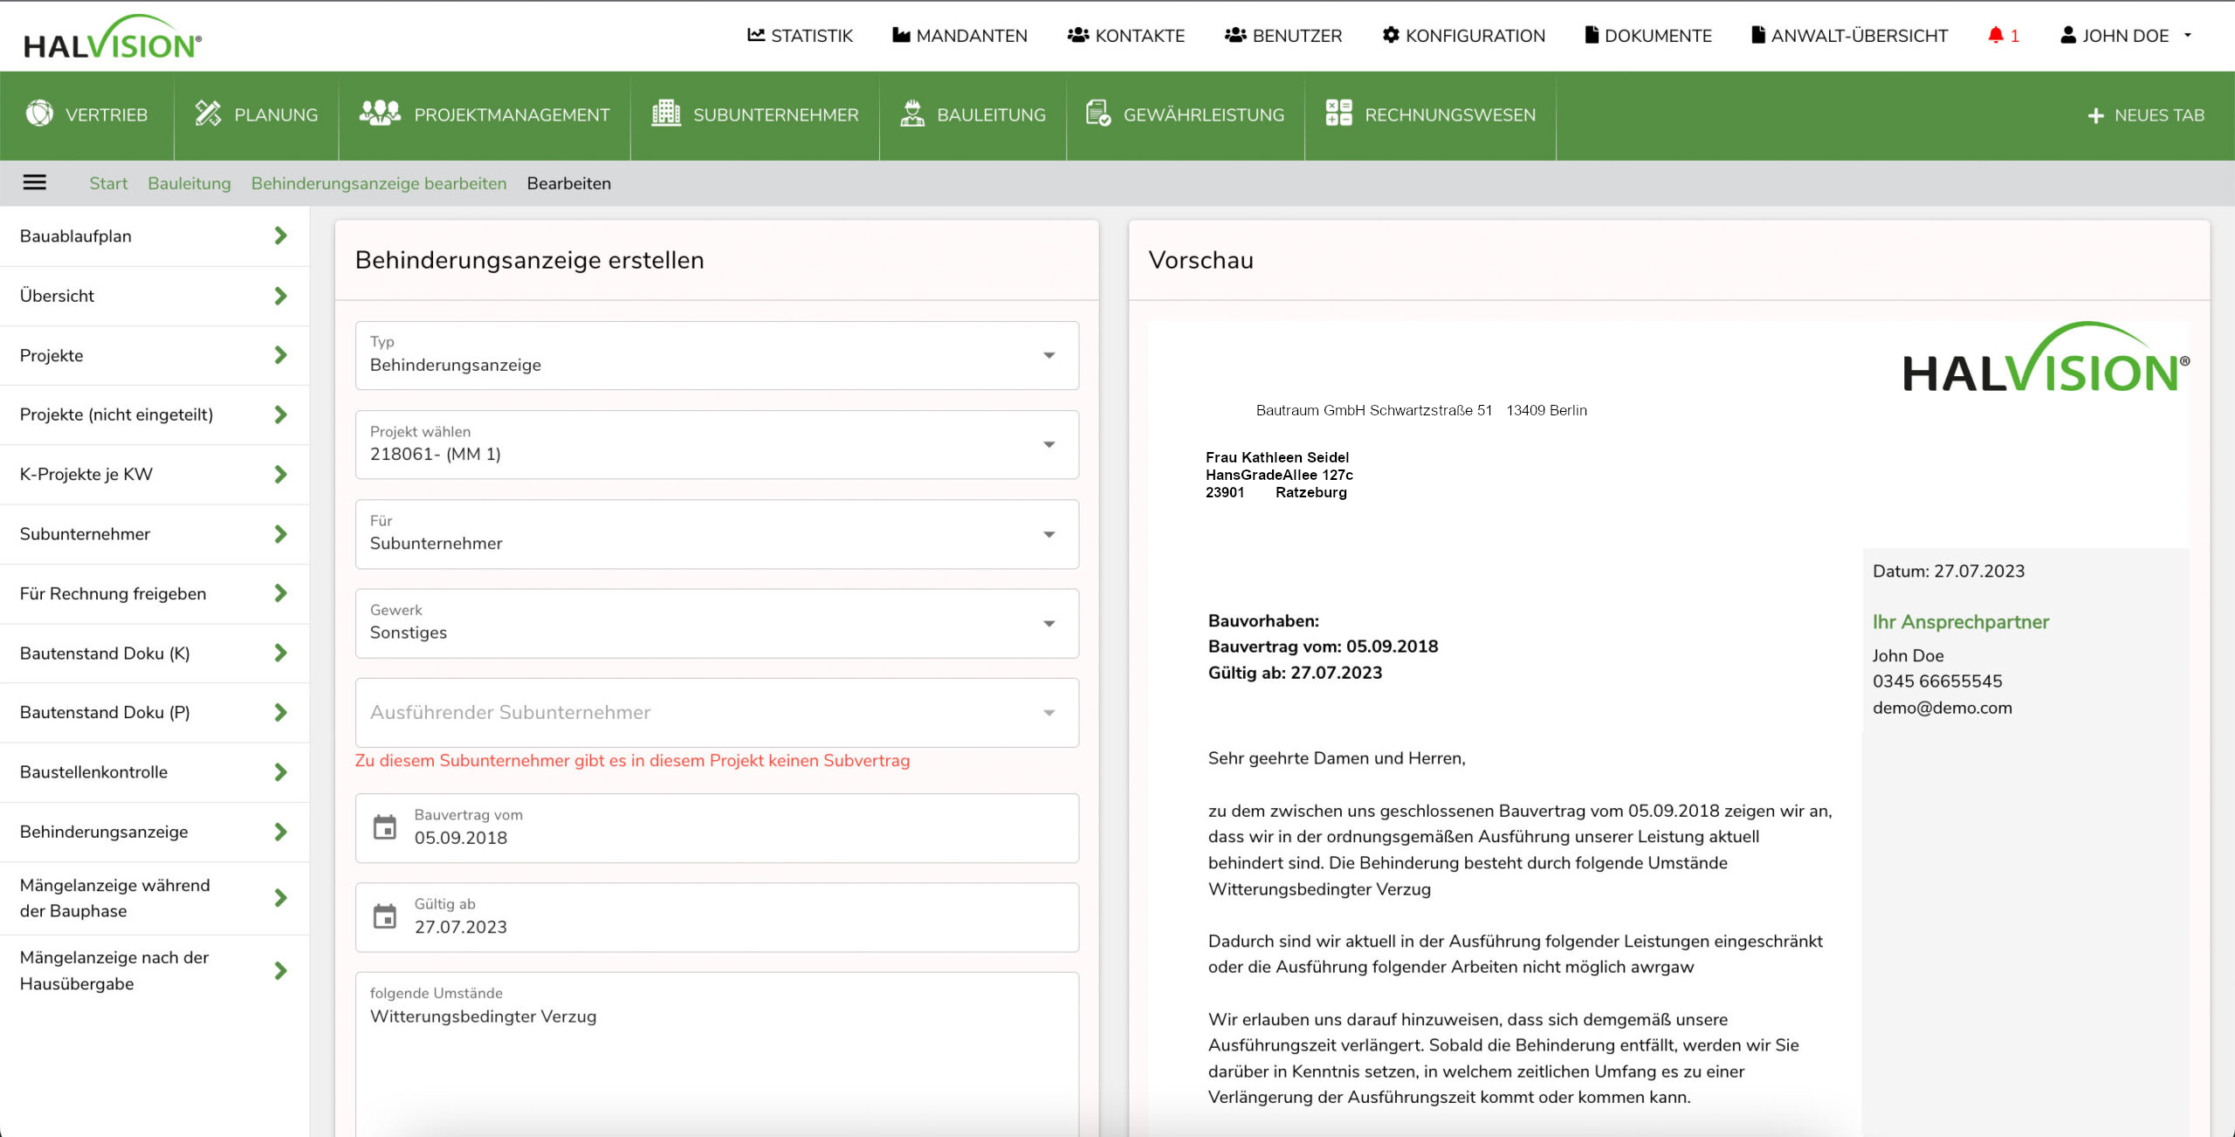Open Bautenstand Doku (K) in sidebar
The image size is (2235, 1137).
(x=155, y=654)
